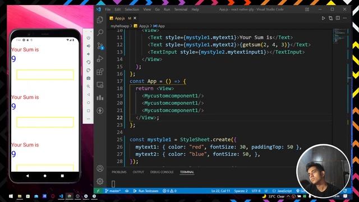Click the emulator power button
The width and height of the screenshot is (359, 202).
click(x=89, y=38)
